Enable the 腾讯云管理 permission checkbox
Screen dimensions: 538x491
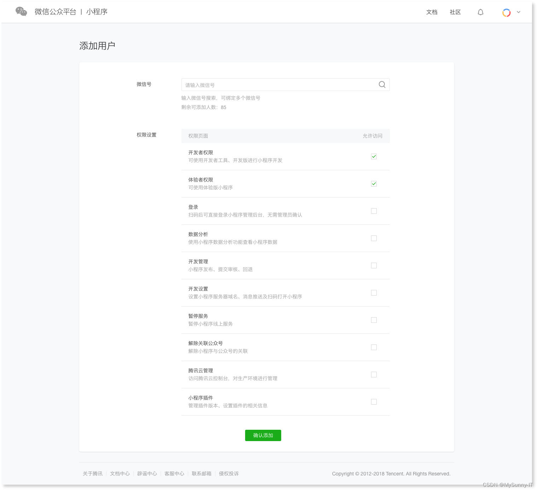tap(374, 375)
